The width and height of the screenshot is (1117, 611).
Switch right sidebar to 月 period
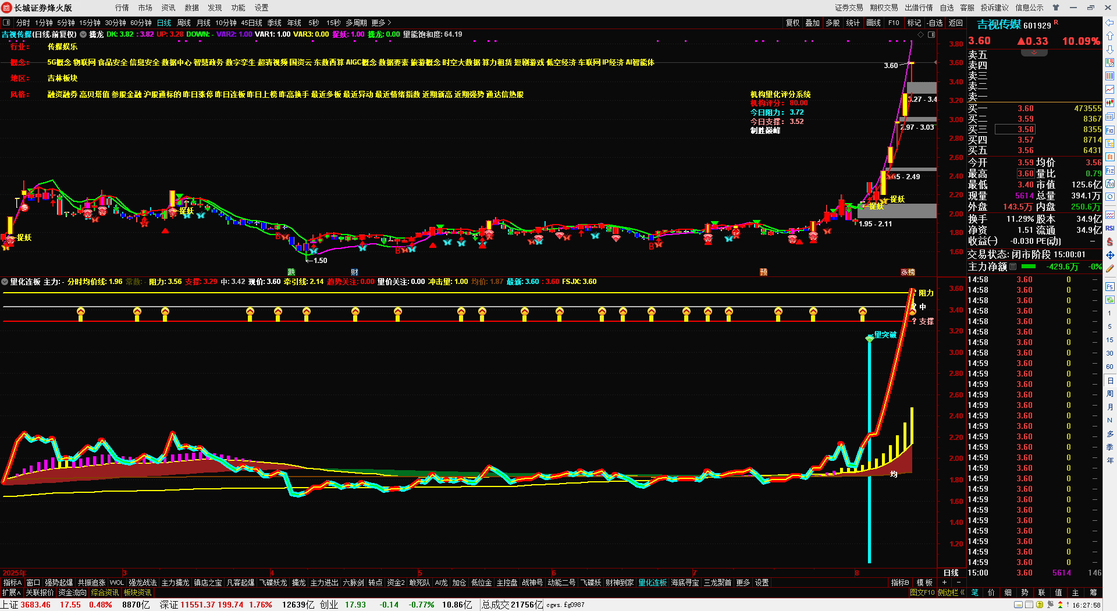tap(1110, 407)
